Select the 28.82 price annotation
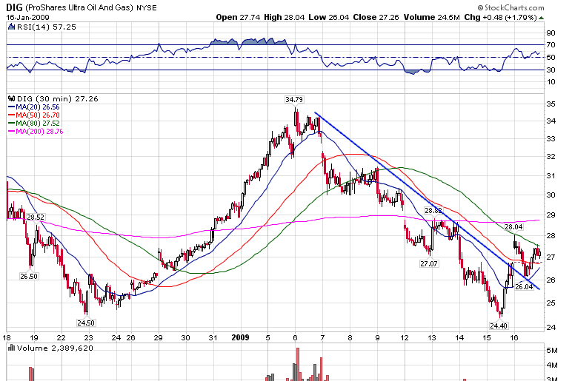The height and width of the screenshot is (381, 572). coord(434,211)
